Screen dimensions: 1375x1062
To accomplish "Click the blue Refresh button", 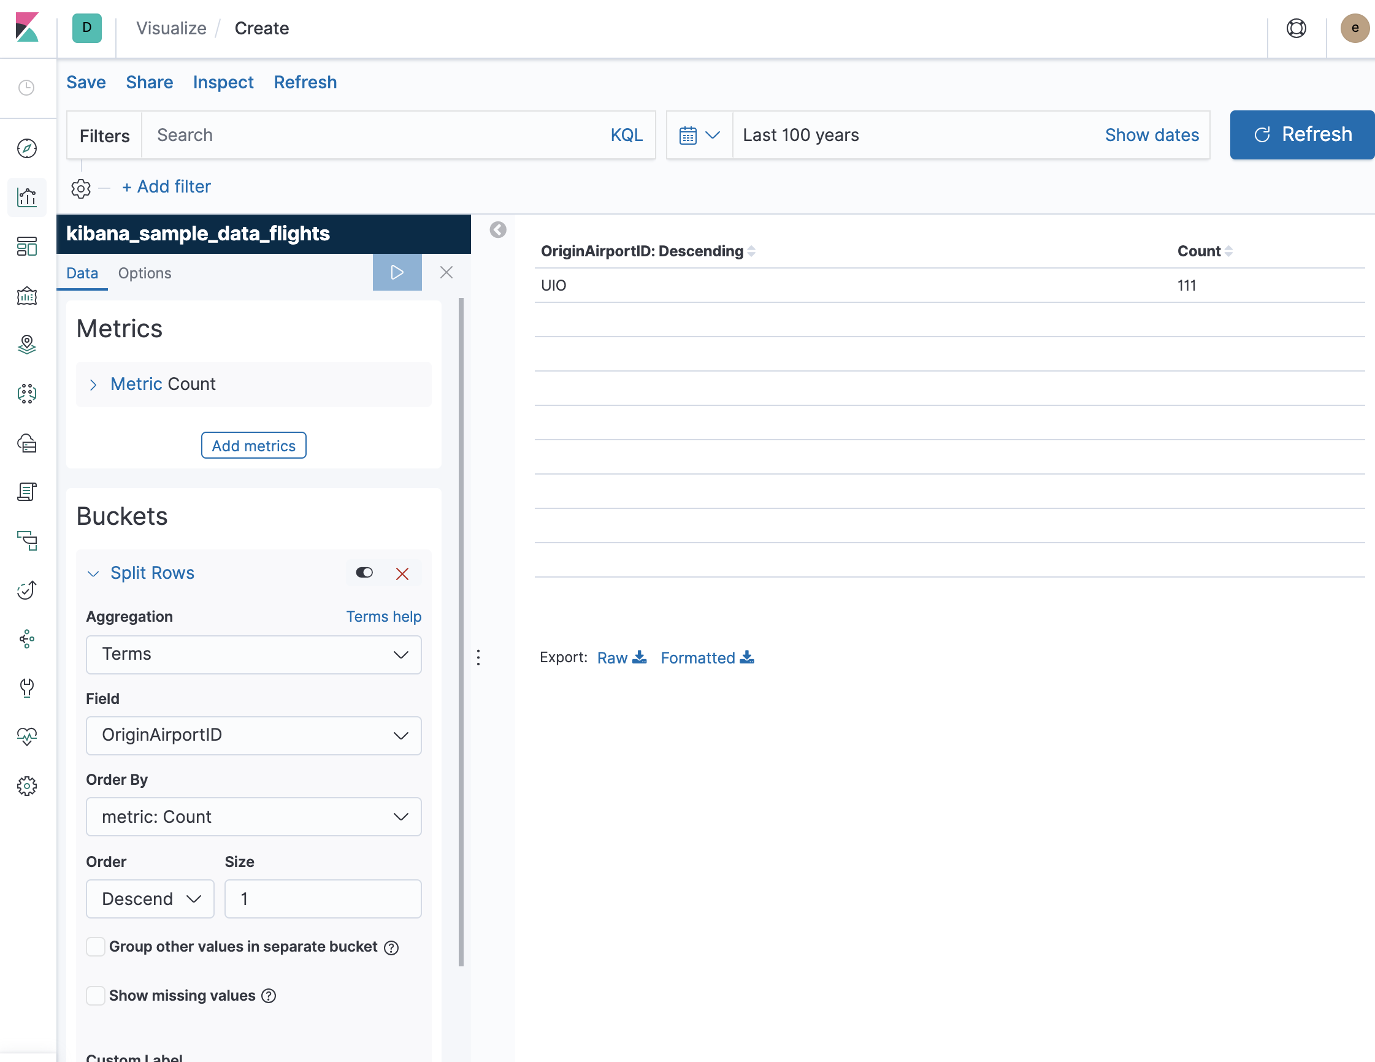I will pyautogui.click(x=1302, y=135).
